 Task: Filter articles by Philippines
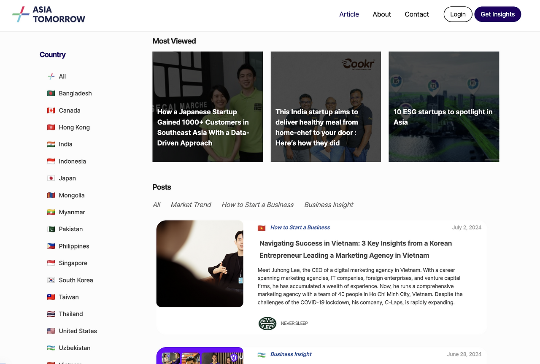tap(74, 246)
